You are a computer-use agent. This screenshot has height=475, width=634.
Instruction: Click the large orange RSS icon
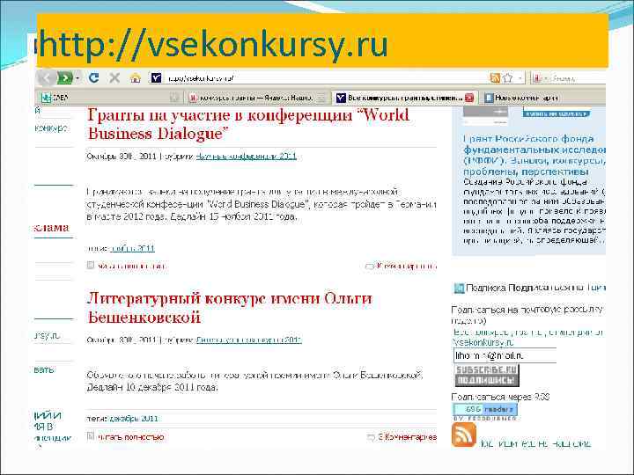pyautogui.click(x=463, y=435)
